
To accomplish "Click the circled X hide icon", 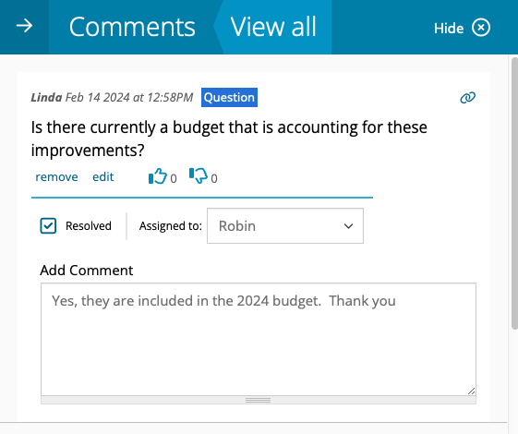I will tap(481, 28).
